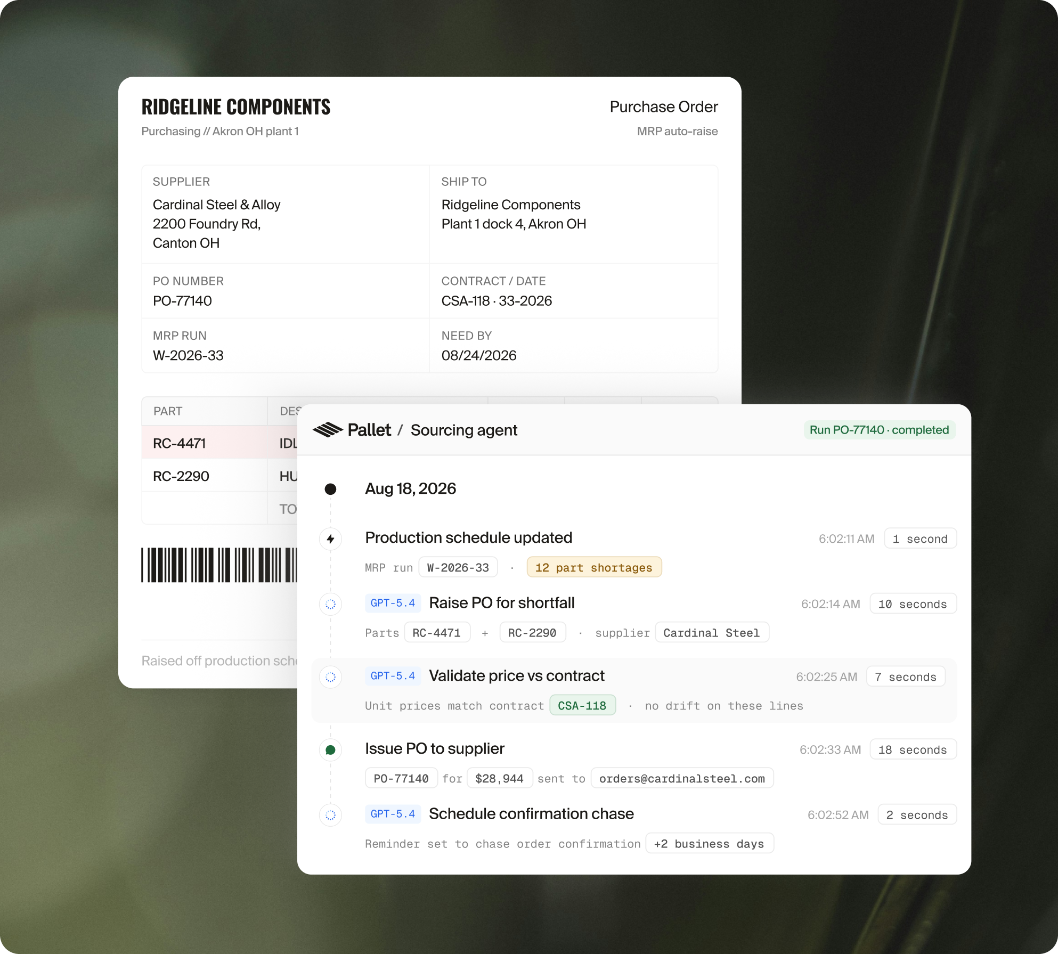
Task: Click the Pallet brand name text
Action: (369, 430)
